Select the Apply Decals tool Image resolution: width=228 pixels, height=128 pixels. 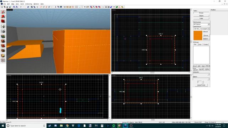[x=3, y=46]
